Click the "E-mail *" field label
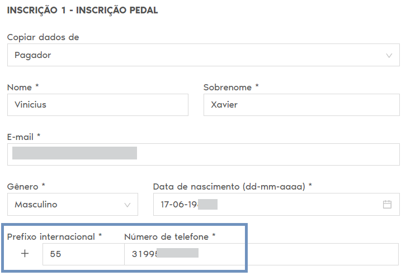The width and height of the screenshot is (406, 276). [24, 137]
